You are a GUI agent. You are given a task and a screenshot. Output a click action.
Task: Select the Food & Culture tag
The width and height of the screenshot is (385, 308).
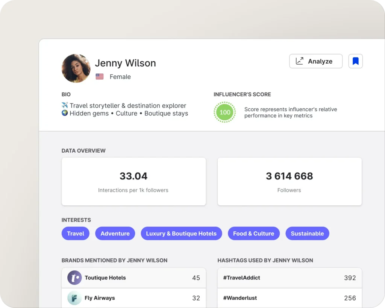pyautogui.click(x=253, y=234)
